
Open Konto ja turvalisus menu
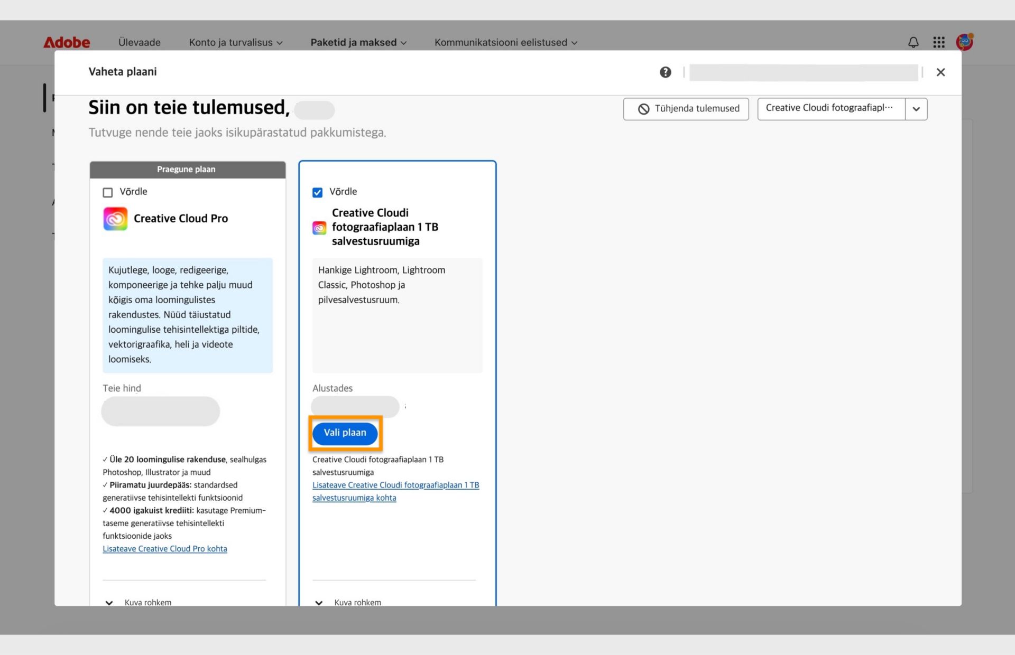pos(236,42)
